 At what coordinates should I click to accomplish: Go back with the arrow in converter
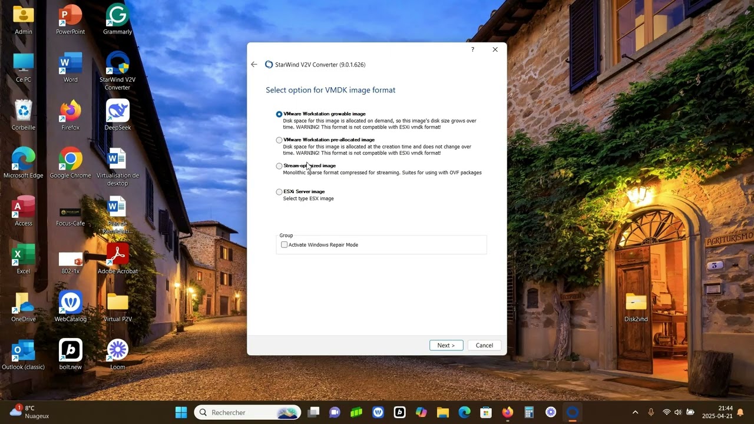point(254,65)
